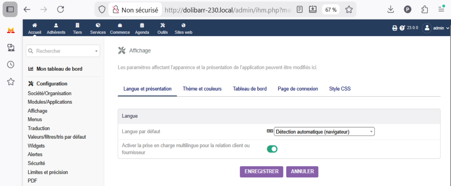Open the Agenda calendar icon
Viewport: 451px width, 186px height.
tap(142, 25)
